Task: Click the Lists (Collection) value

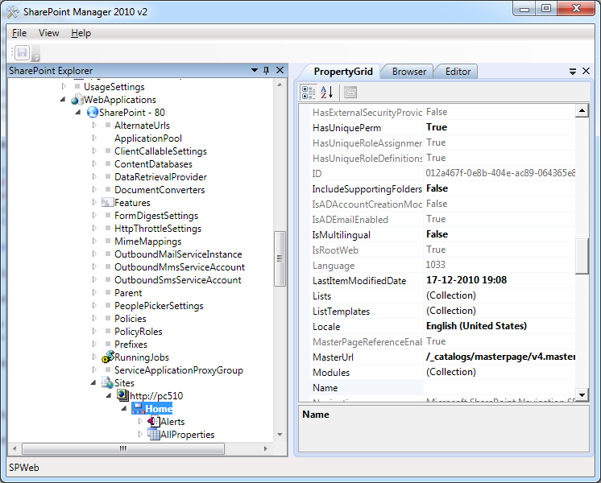Action: [x=451, y=295]
